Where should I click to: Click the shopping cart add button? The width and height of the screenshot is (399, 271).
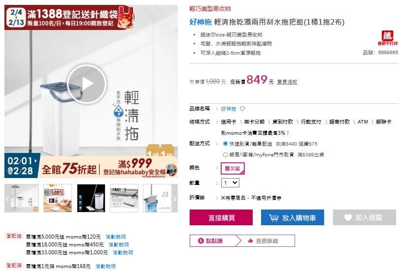pyautogui.click(x=293, y=217)
